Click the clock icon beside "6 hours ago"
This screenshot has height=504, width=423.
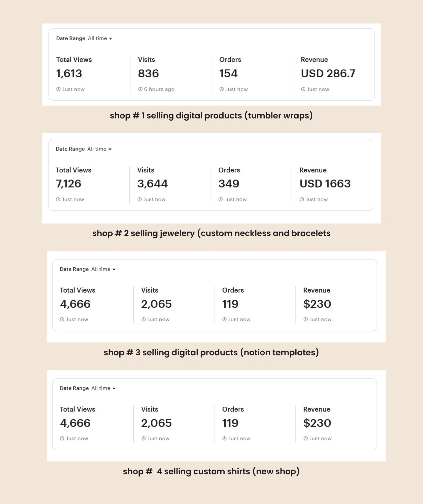tap(140, 89)
